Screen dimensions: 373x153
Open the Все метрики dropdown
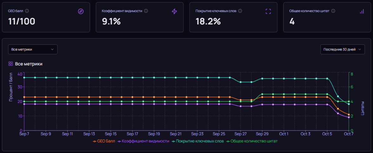33,49
